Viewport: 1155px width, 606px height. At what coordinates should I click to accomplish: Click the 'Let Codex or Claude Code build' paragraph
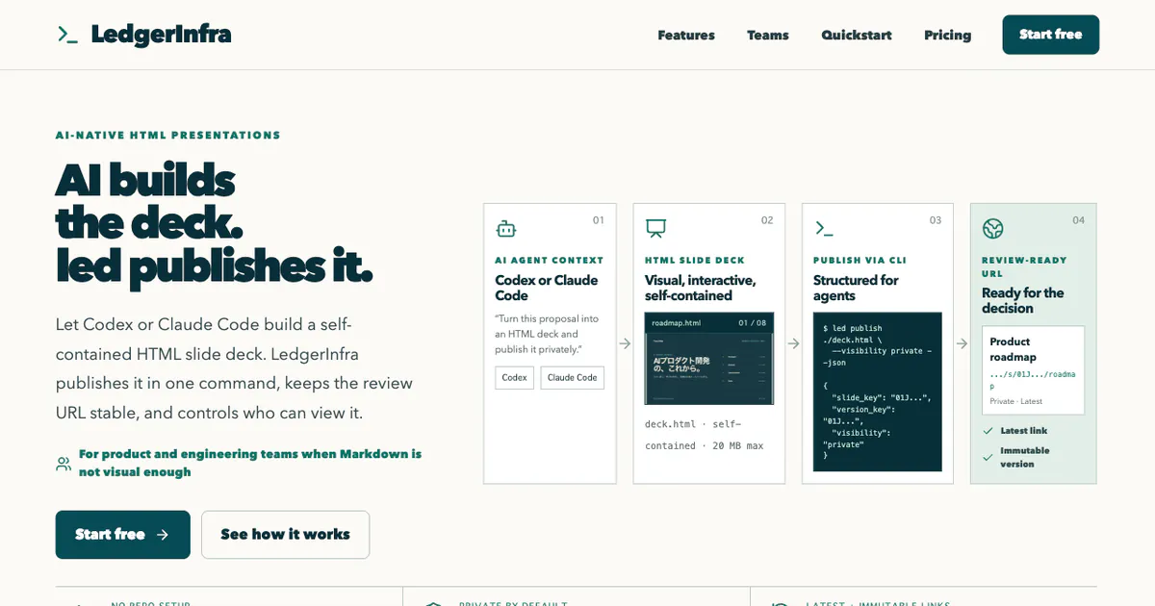click(x=236, y=368)
